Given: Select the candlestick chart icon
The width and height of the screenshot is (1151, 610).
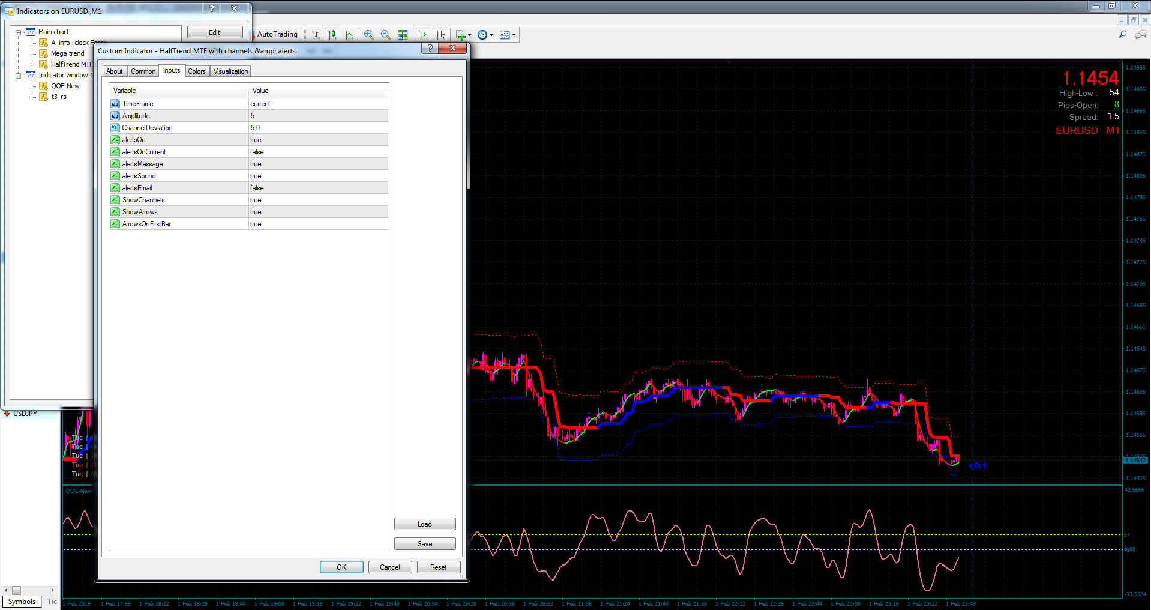Looking at the screenshot, I should 332,35.
